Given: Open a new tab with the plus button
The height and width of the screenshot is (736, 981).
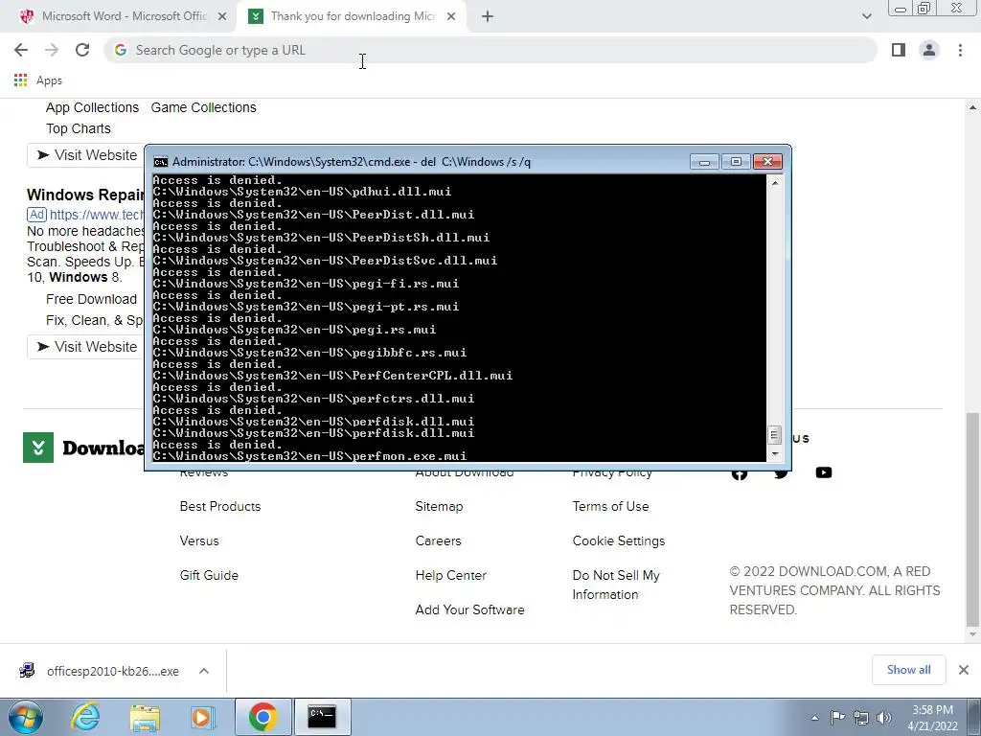Looking at the screenshot, I should tap(488, 17).
